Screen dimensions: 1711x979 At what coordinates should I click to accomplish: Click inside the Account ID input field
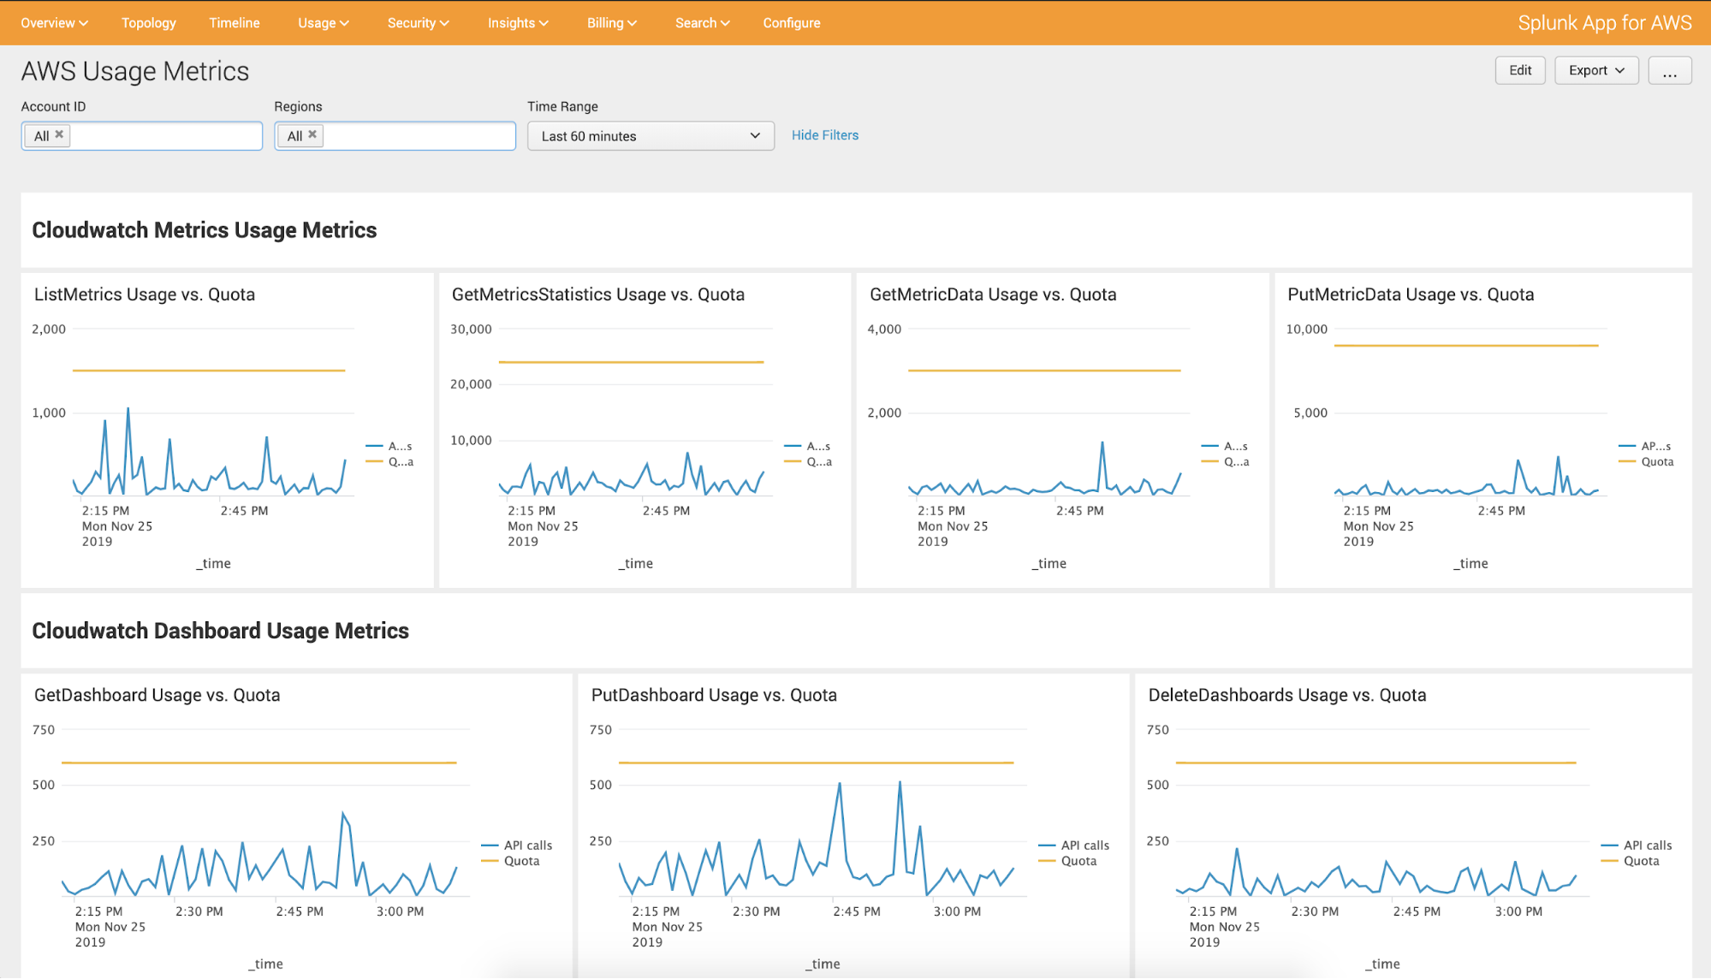tap(163, 136)
